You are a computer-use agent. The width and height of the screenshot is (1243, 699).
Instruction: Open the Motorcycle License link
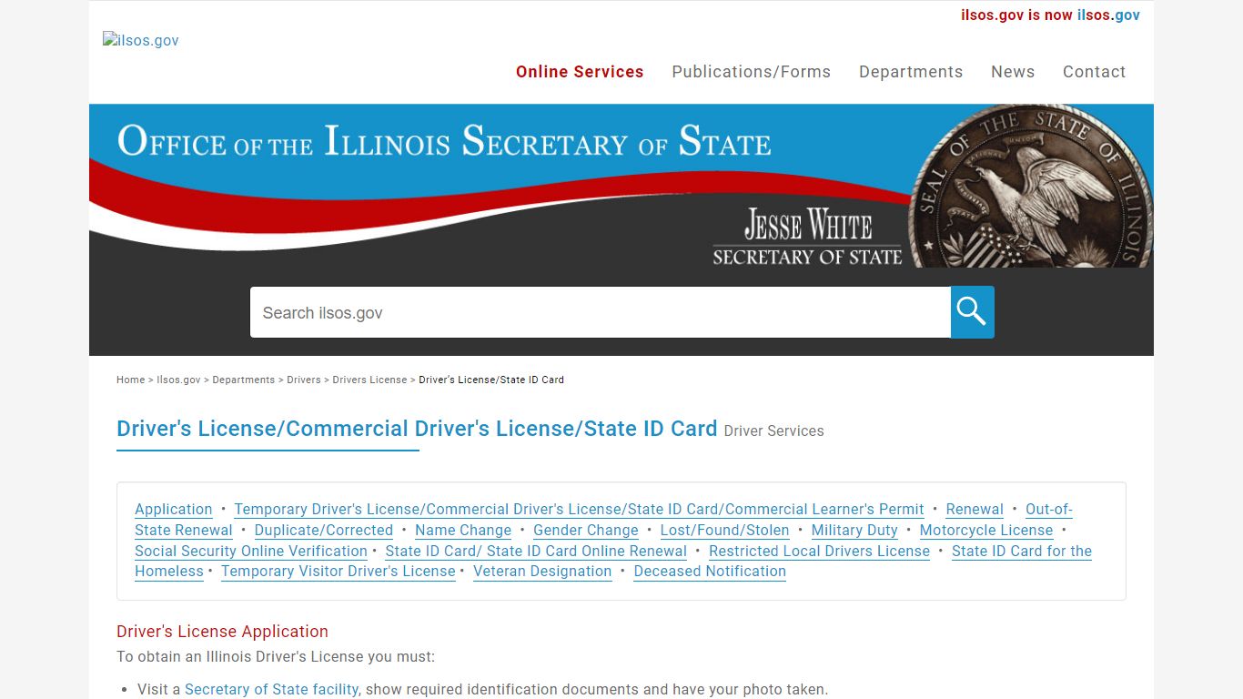(x=986, y=530)
